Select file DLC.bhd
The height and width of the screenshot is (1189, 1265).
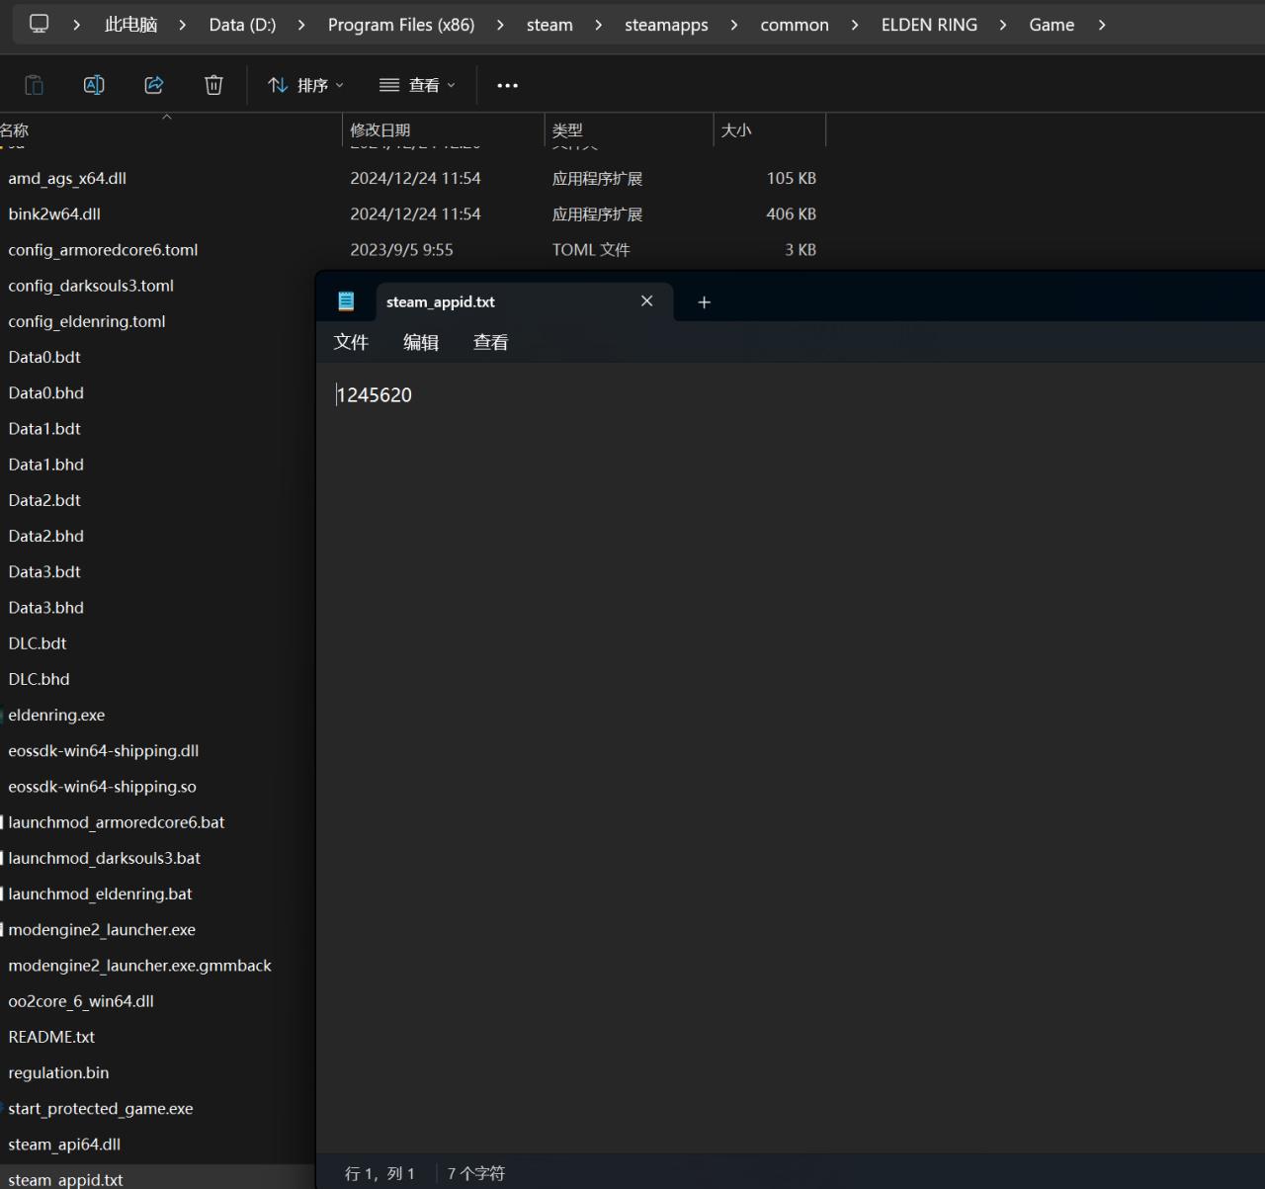pyautogui.click(x=39, y=679)
